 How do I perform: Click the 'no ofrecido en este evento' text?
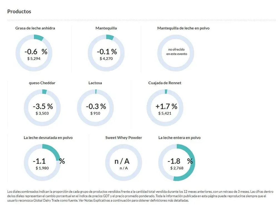click(x=177, y=52)
